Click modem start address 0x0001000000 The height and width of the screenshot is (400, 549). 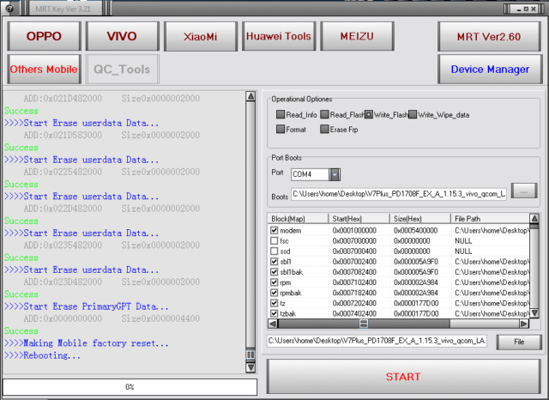[354, 231]
